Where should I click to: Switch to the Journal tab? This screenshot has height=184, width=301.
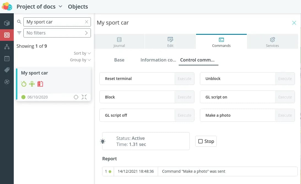point(119,42)
